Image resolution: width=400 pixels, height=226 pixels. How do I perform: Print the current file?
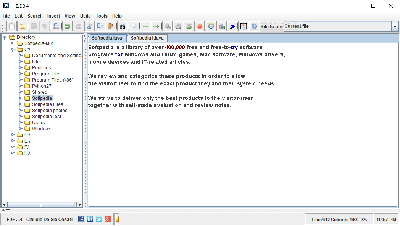(x=56, y=26)
